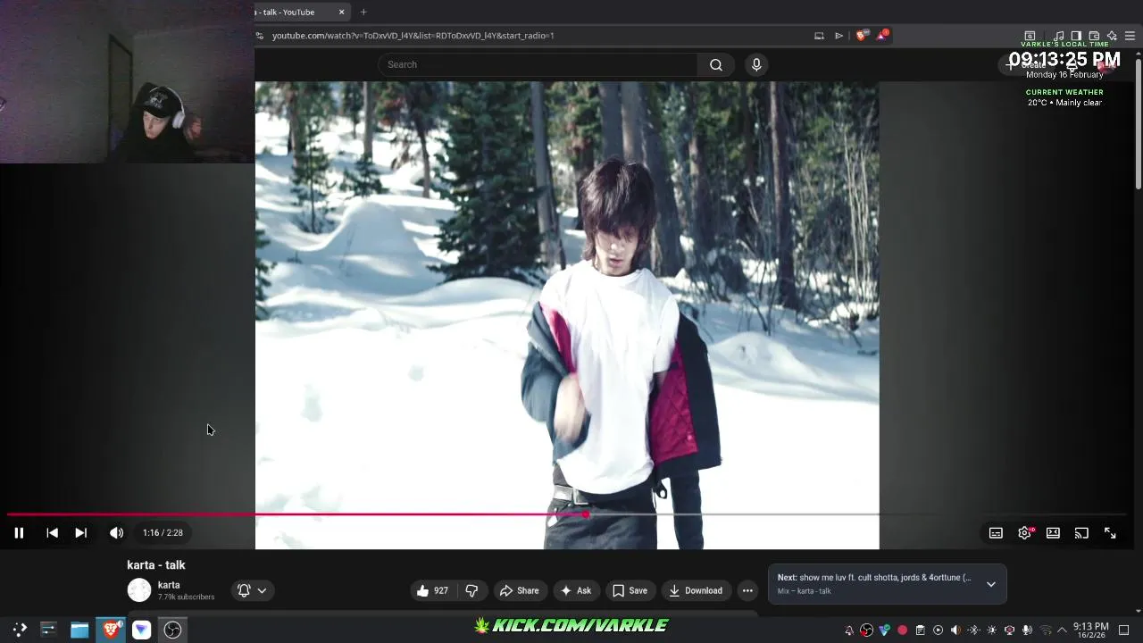Share the video
This screenshot has height=643, width=1143.
coord(519,590)
